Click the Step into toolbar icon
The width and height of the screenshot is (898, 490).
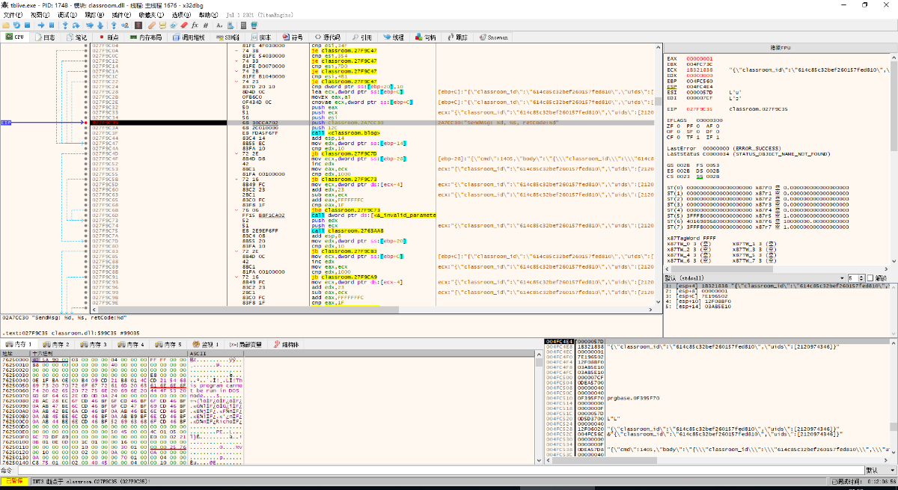[x=67, y=25]
